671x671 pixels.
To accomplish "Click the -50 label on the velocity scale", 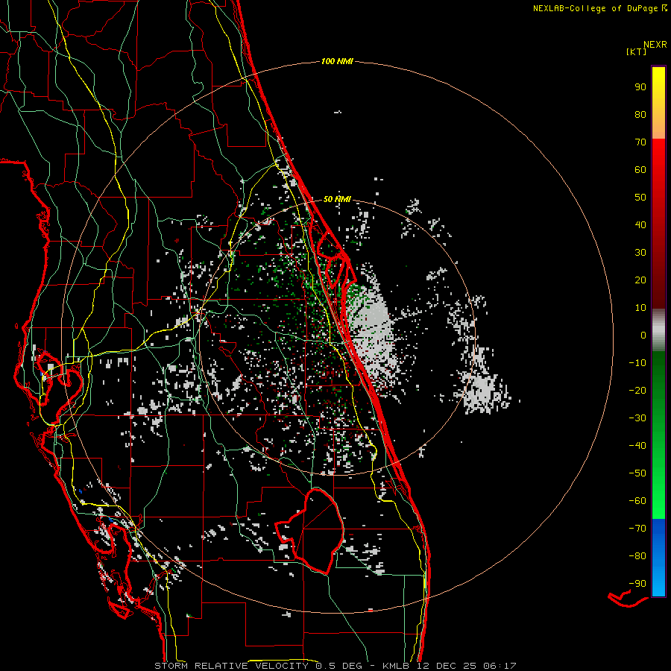I will (637, 473).
